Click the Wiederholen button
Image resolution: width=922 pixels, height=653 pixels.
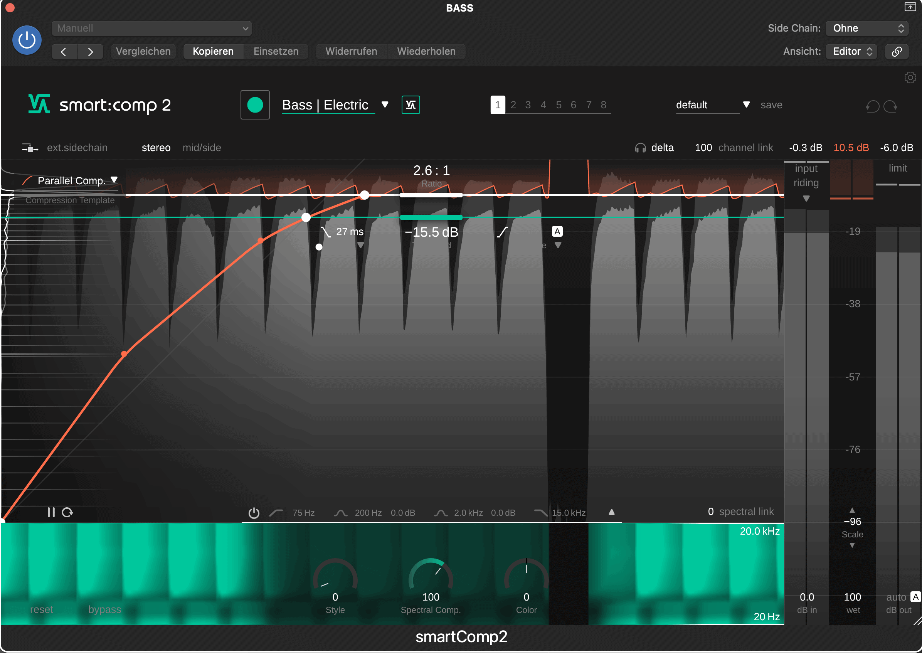[426, 52]
